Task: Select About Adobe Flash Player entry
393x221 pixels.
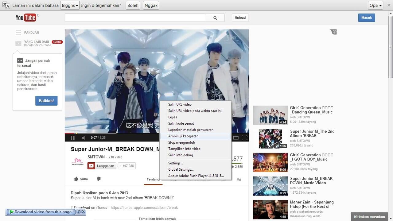Action: coord(195,176)
